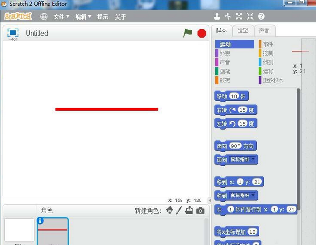This screenshot has height=245, width=316.
Task: Click the grow sprite tool
Action: 239,16
